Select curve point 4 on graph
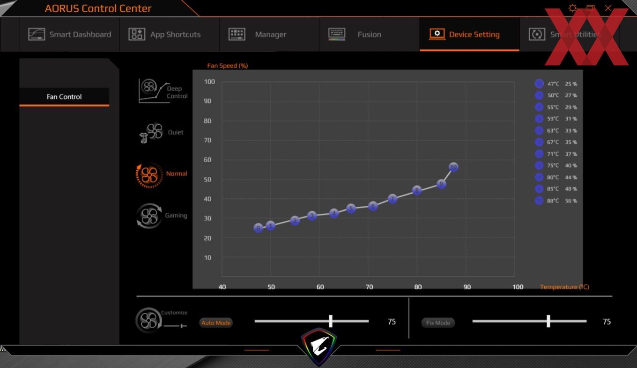 point(334,213)
